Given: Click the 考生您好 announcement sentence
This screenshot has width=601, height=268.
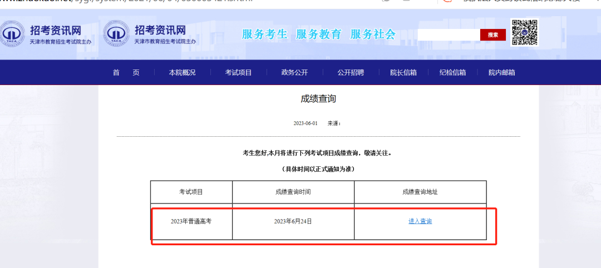Looking at the screenshot, I should pyautogui.click(x=318, y=153).
